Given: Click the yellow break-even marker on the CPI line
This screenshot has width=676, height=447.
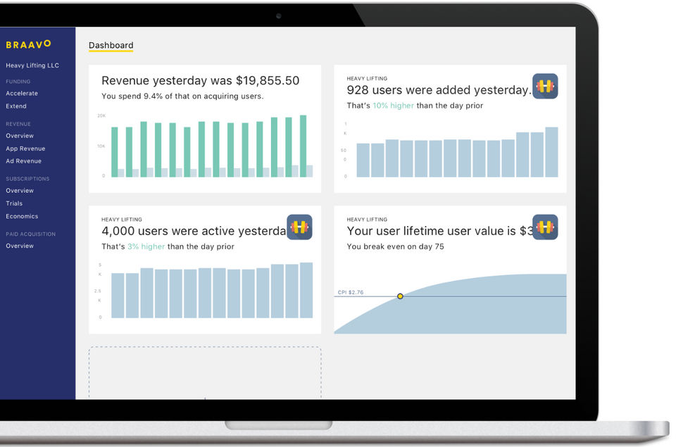Looking at the screenshot, I should (x=400, y=296).
